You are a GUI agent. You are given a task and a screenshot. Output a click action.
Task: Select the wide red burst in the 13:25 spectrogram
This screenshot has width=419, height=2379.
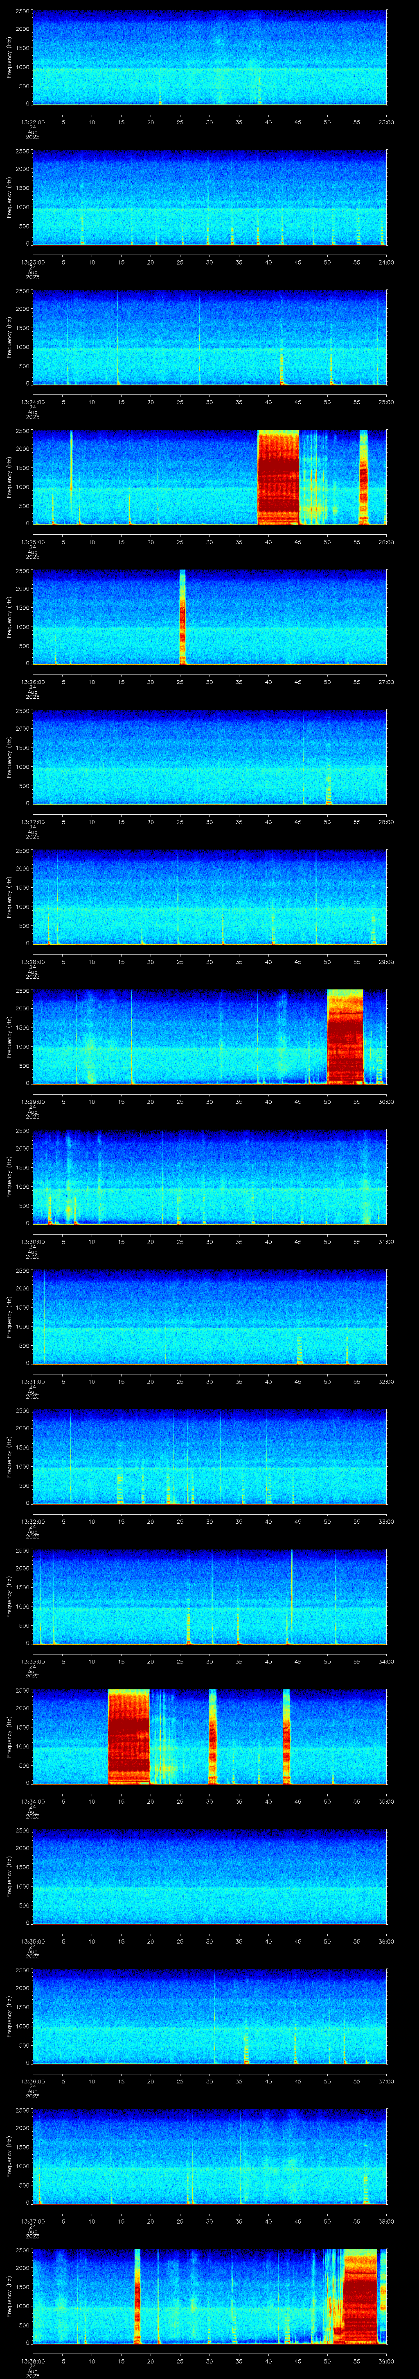[278, 477]
